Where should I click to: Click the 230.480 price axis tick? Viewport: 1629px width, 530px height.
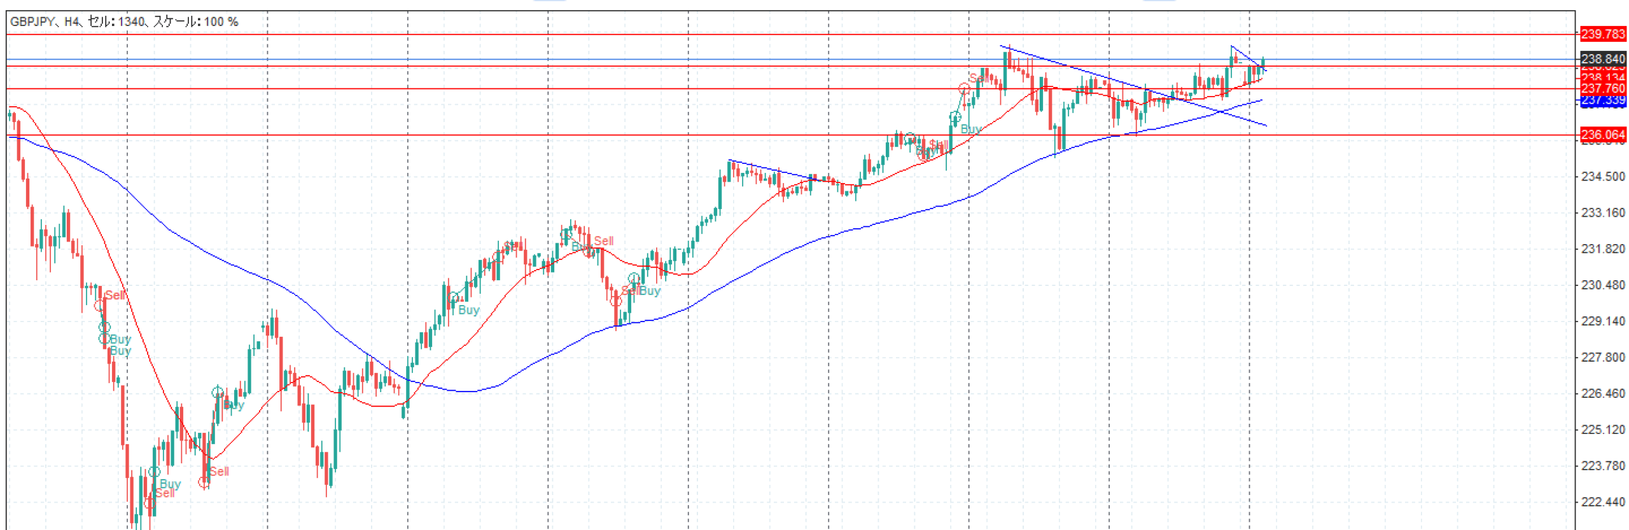[1602, 285]
